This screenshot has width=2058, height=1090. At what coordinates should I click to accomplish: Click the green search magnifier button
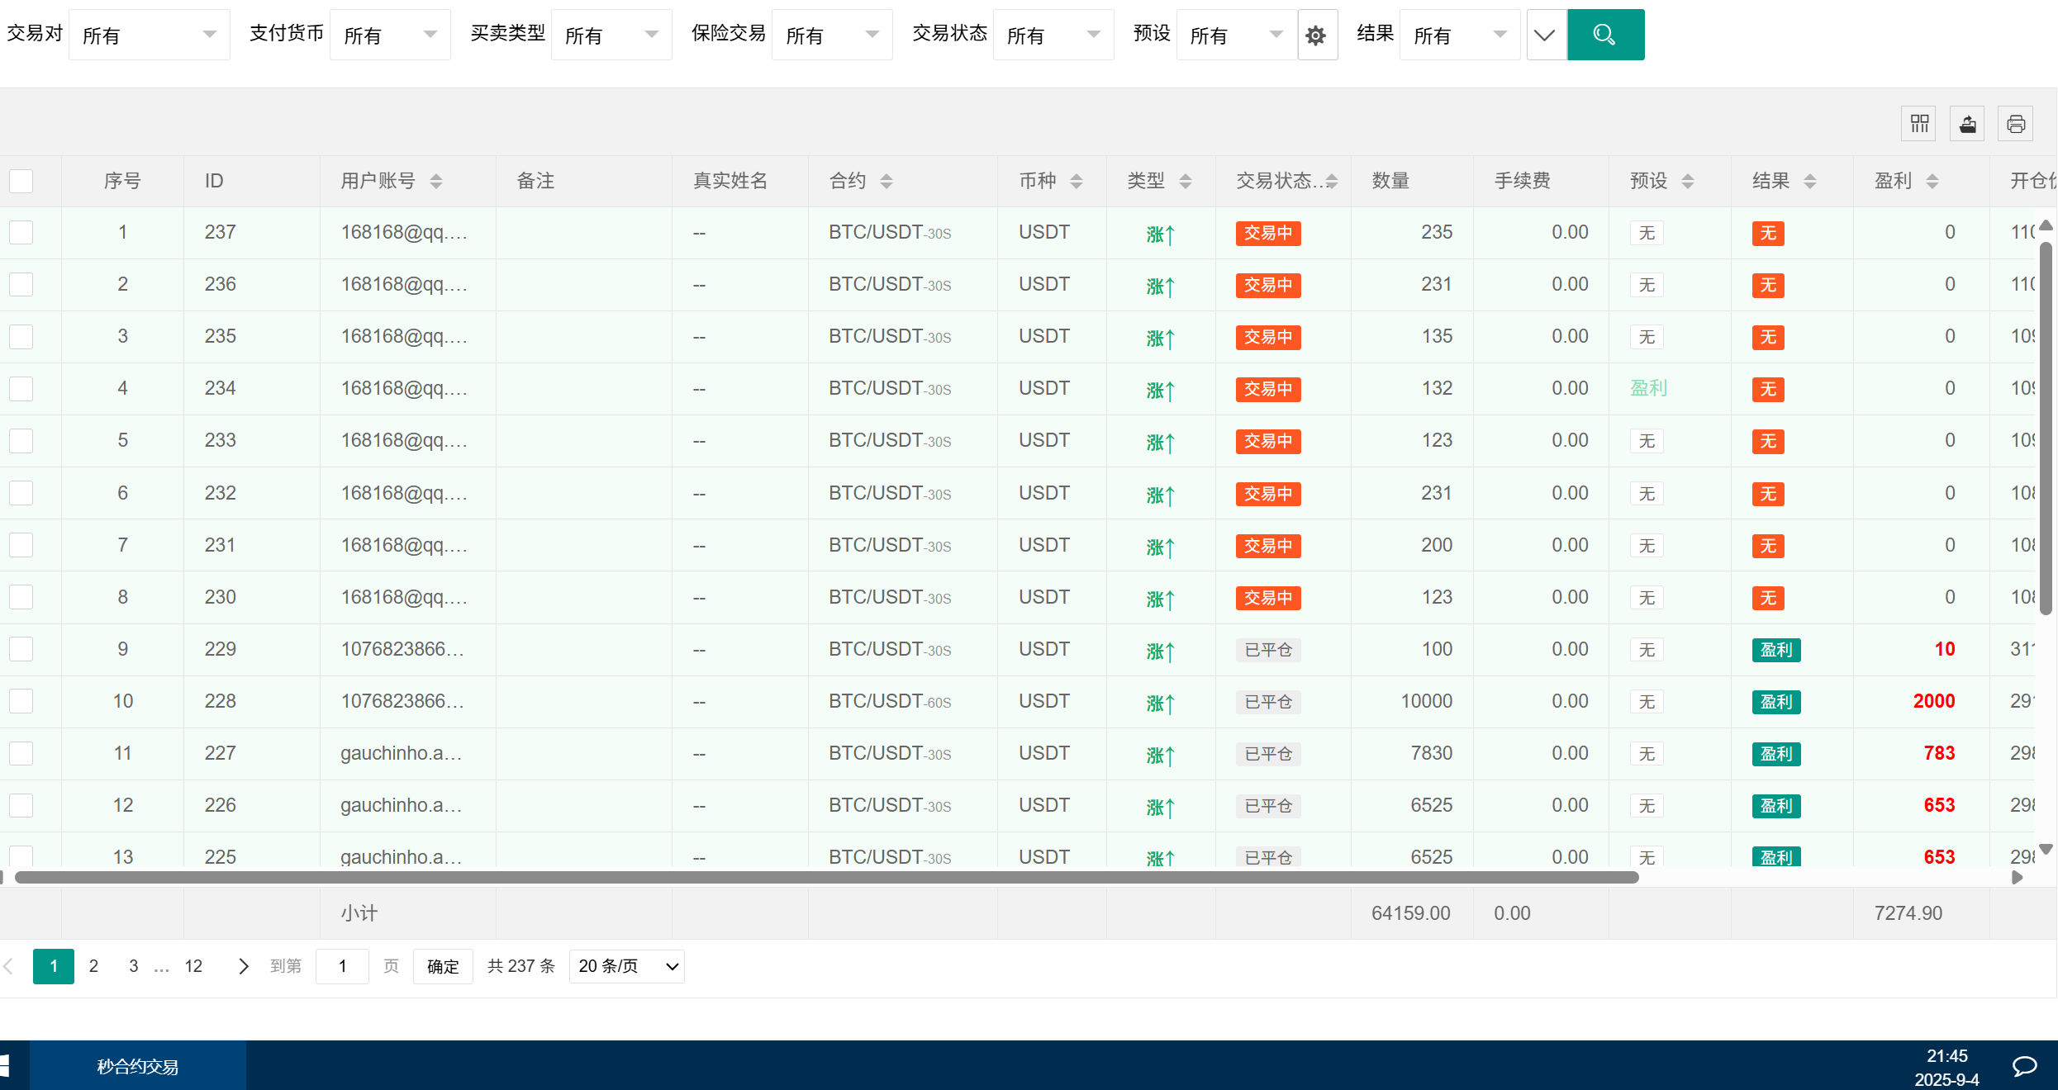[x=1604, y=35]
